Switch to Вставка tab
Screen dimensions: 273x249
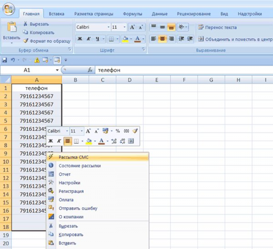(56, 14)
